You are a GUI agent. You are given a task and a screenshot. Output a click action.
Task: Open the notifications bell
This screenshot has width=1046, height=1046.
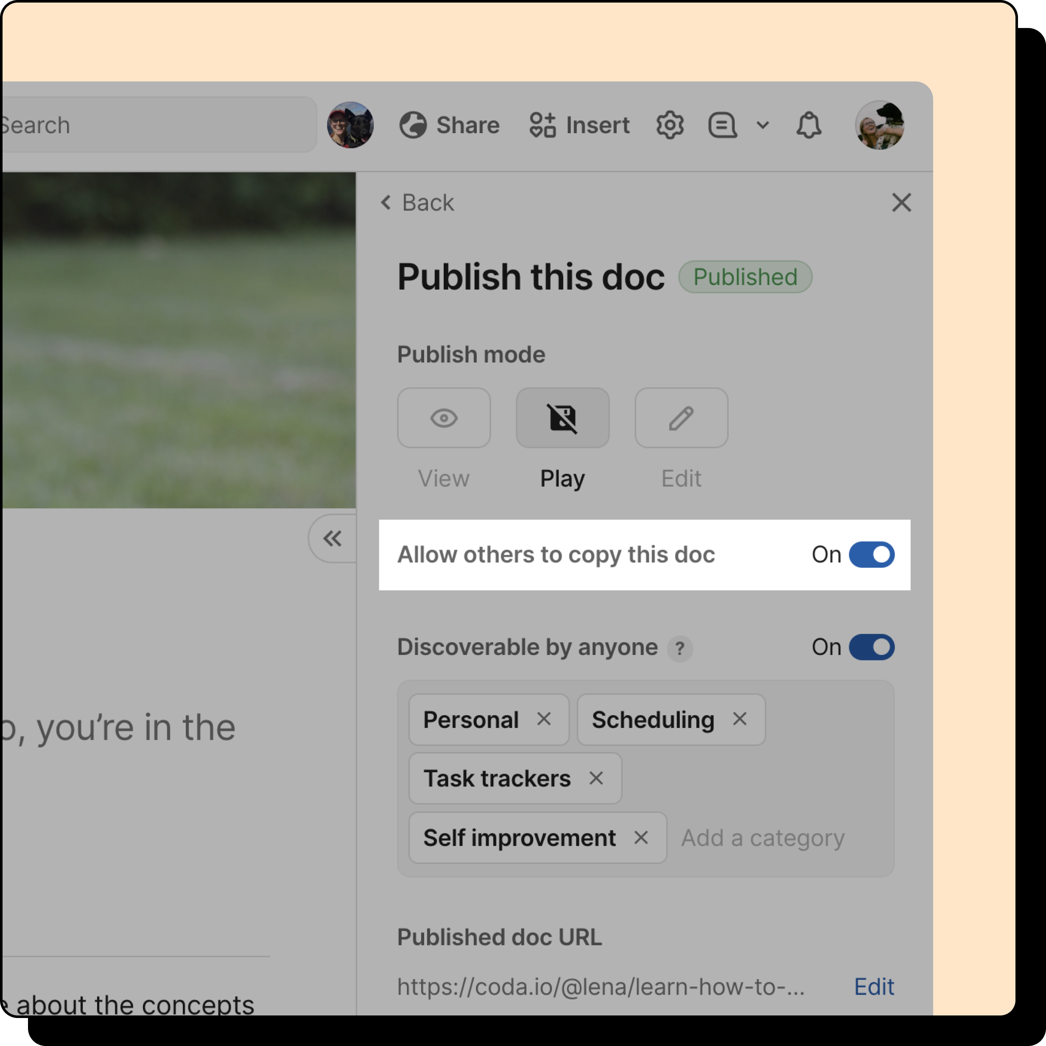tap(808, 125)
